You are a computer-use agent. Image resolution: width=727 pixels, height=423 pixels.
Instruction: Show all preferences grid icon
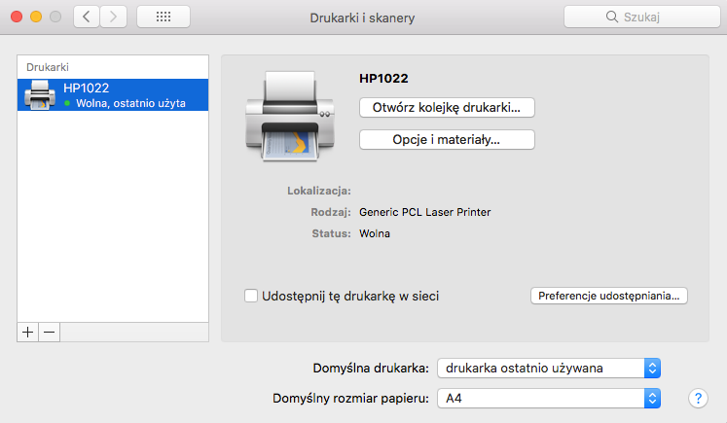(164, 18)
